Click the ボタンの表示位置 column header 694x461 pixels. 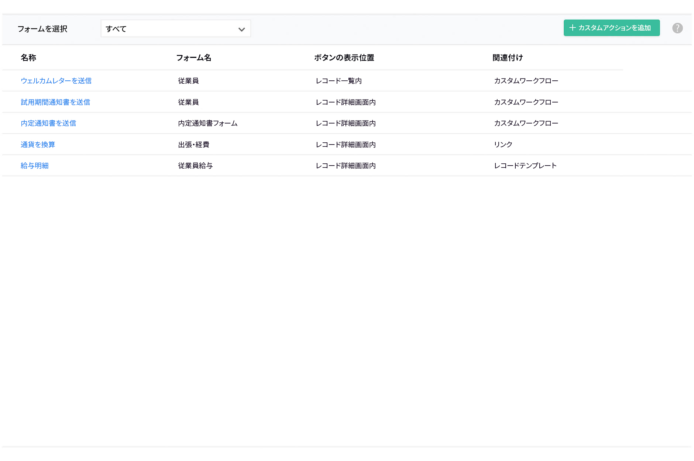click(x=344, y=58)
